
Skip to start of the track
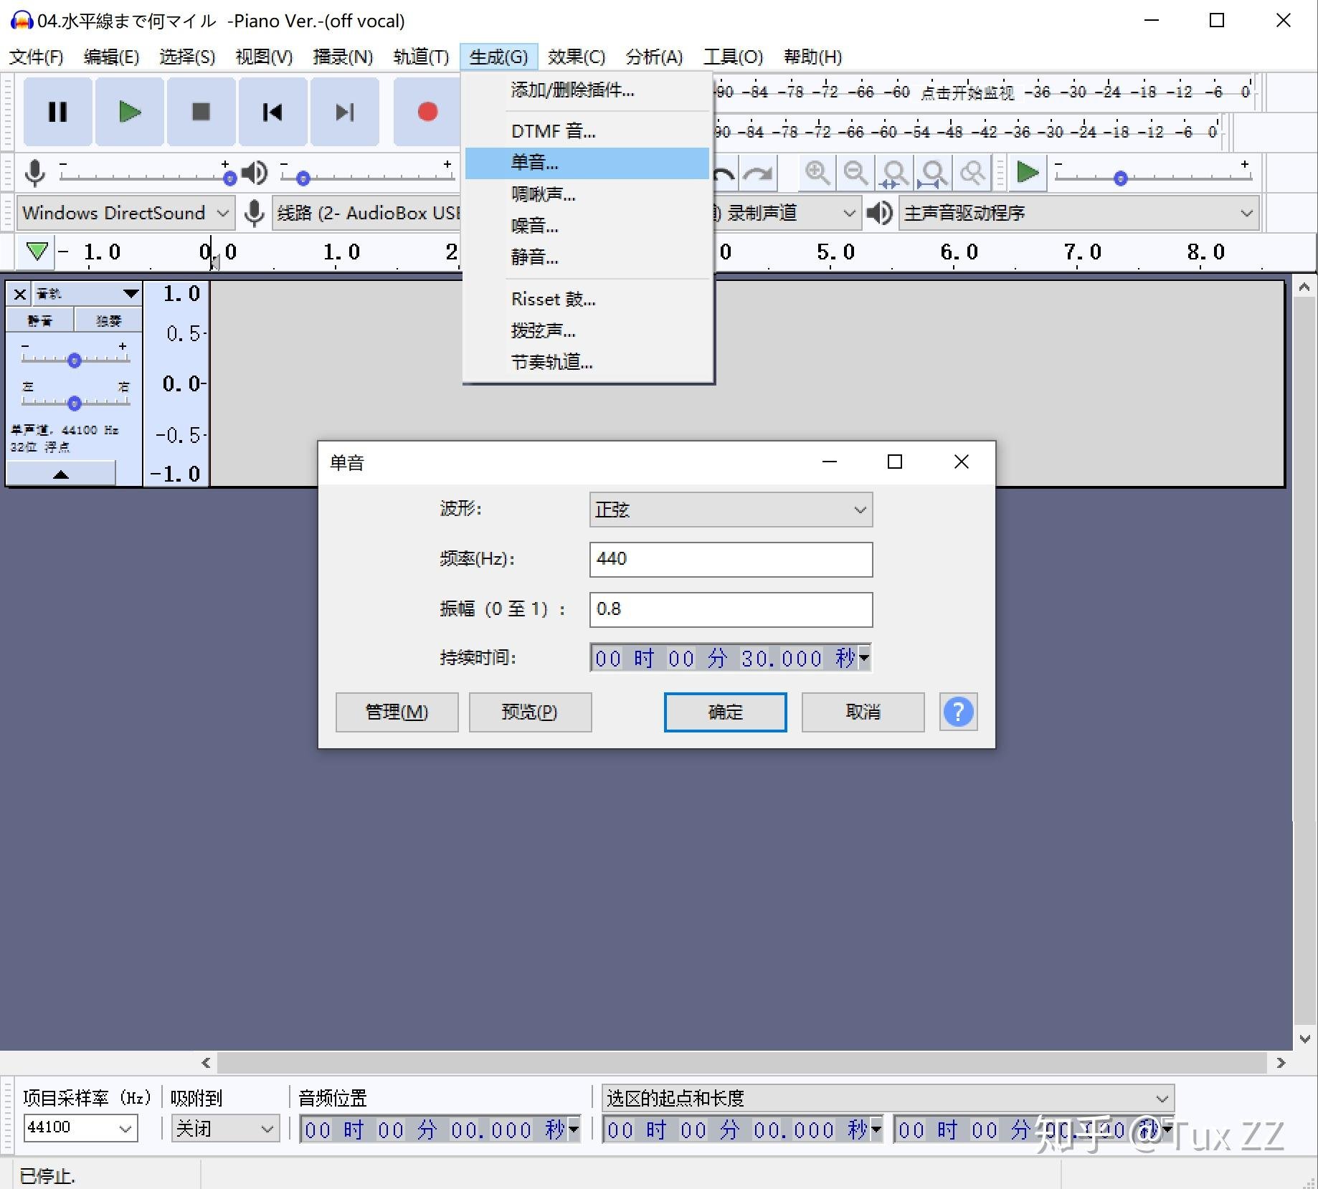tap(272, 112)
